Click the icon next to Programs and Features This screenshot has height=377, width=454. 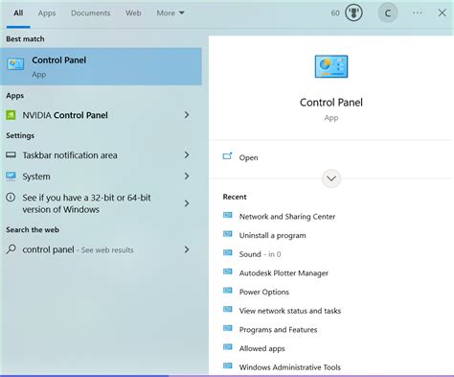pyautogui.click(x=228, y=328)
